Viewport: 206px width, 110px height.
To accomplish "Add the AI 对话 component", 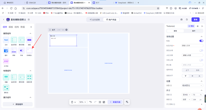I will [6, 61].
